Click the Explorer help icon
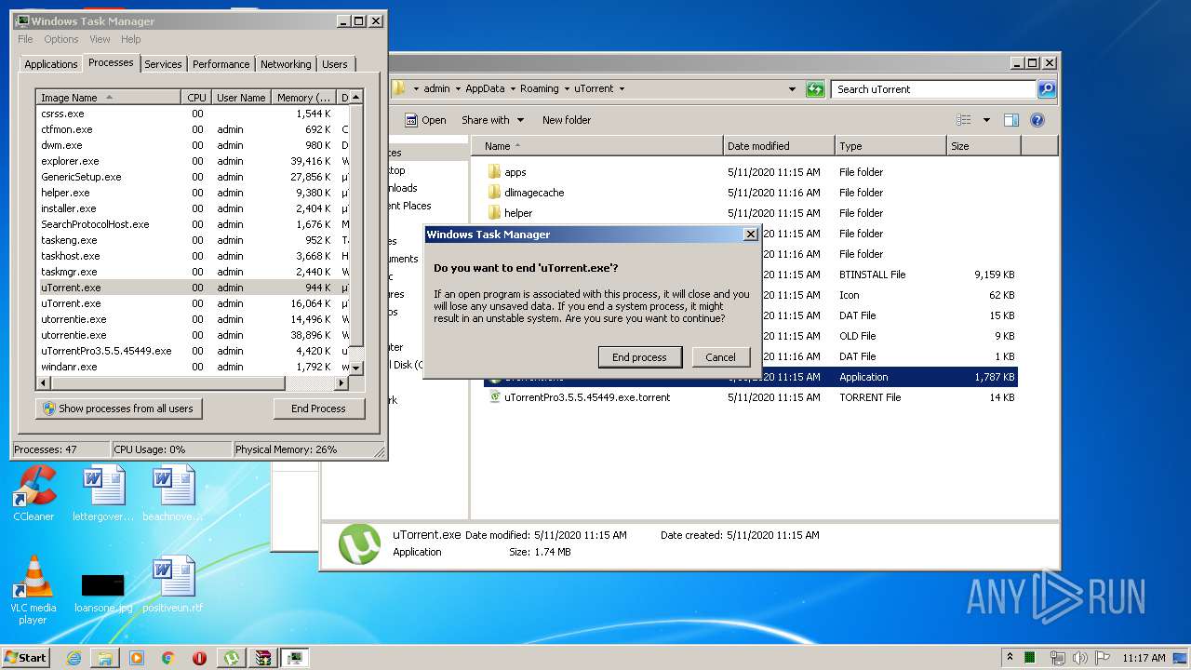Image resolution: width=1191 pixels, height=670 pixels. tap(1037, 120)
